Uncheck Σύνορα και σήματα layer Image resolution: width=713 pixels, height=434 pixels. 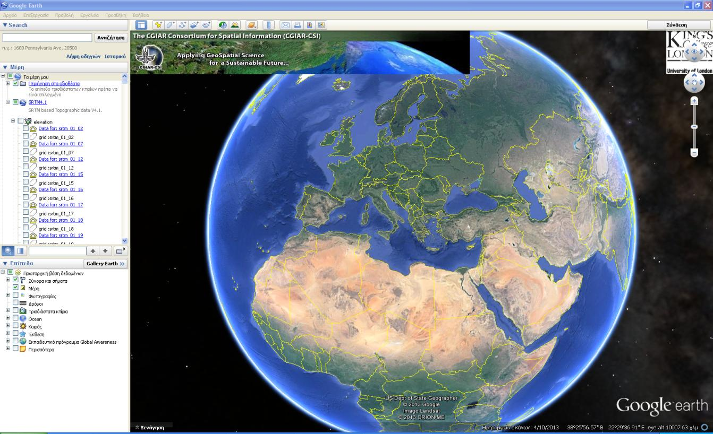[x=15, y=280]
